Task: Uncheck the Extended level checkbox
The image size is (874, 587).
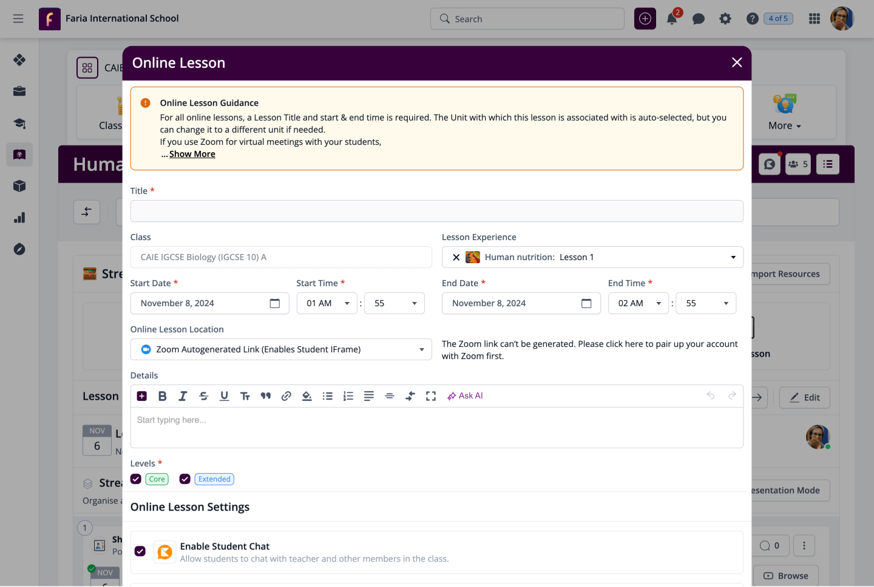Action: pos(185,479)
